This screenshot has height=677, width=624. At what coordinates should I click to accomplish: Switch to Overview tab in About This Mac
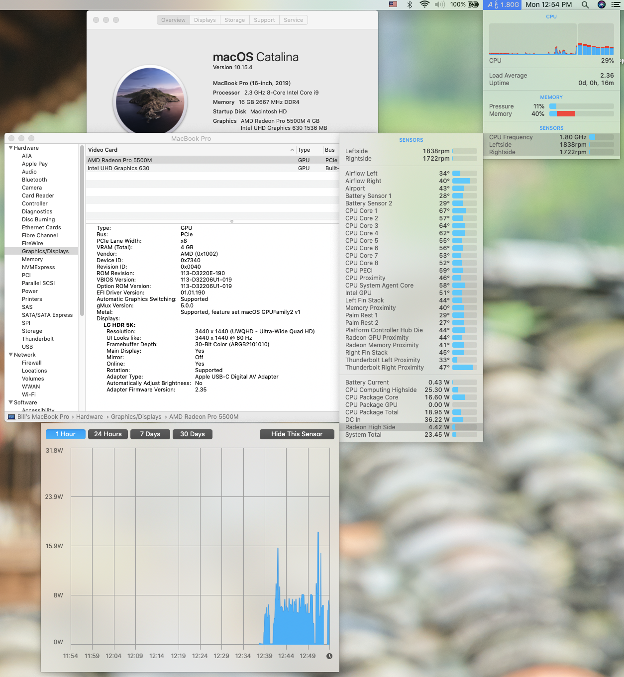(x=173, y=20)
